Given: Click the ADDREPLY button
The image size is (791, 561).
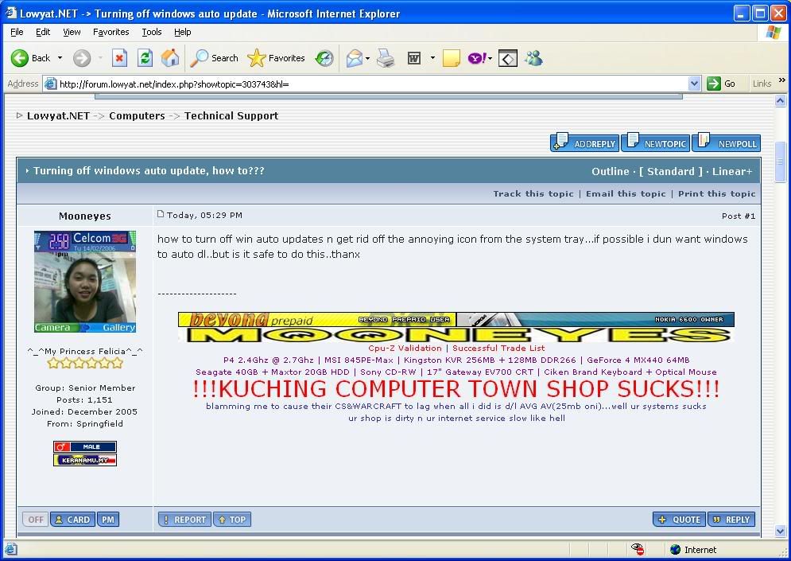Looking at the screenshot, I should [x=584, y=143].
